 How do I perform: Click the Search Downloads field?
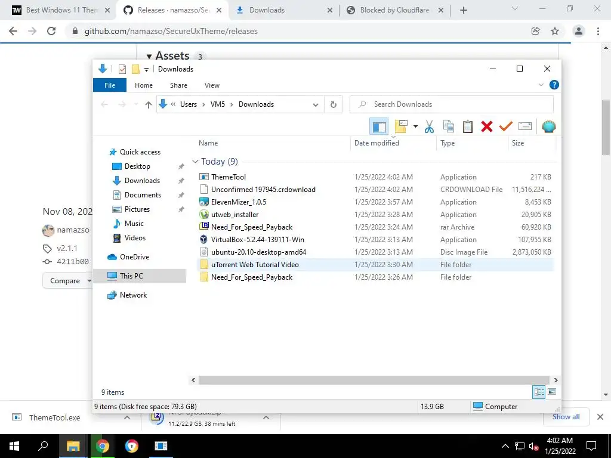(452, 104)
